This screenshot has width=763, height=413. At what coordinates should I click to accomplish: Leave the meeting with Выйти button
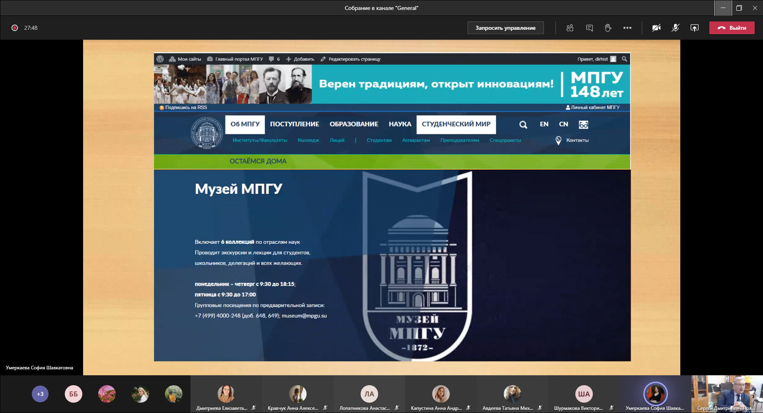click(732, 28)
